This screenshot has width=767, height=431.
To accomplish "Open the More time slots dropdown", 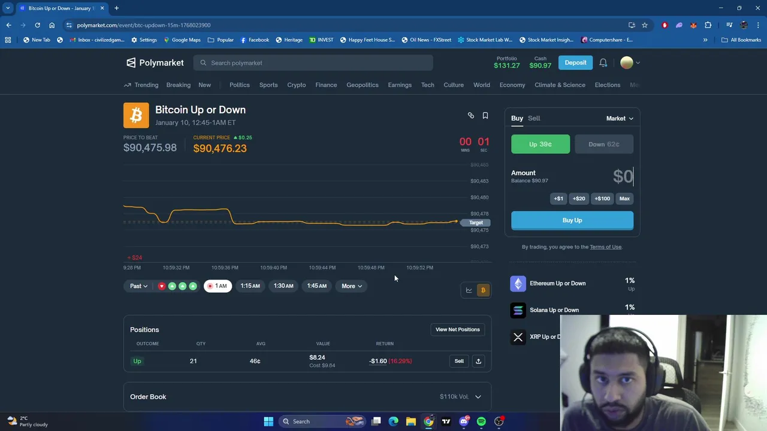I will (352, 286).
